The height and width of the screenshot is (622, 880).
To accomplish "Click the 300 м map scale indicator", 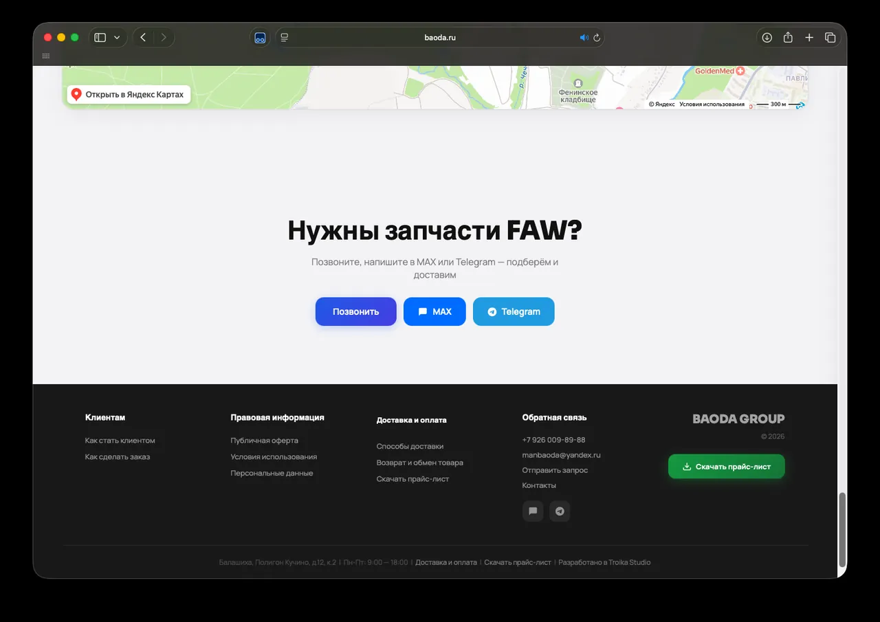I will click(x=778, y=104).
